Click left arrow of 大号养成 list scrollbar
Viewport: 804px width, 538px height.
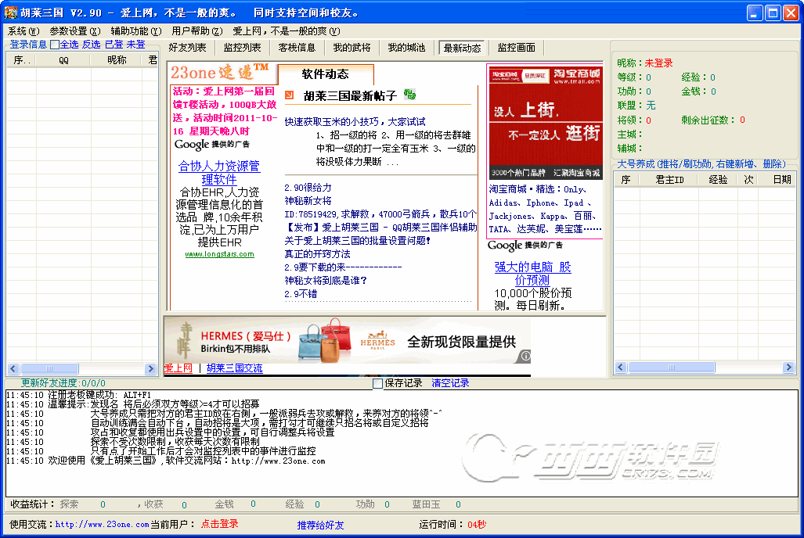[621, 367]
